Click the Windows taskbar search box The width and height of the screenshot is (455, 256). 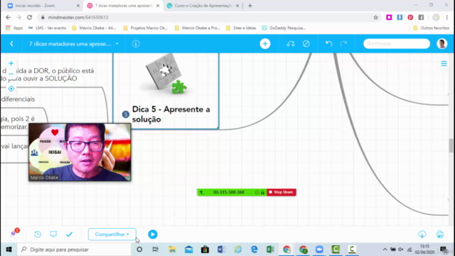tap(74, 250)
